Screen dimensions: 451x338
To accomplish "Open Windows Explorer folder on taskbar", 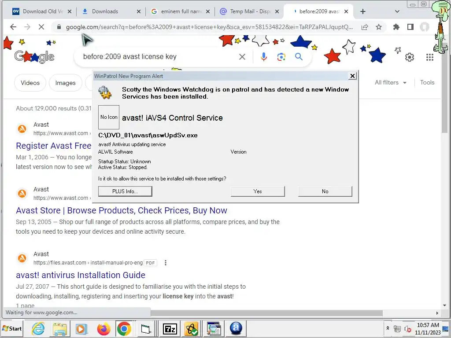I will point(60,328).
